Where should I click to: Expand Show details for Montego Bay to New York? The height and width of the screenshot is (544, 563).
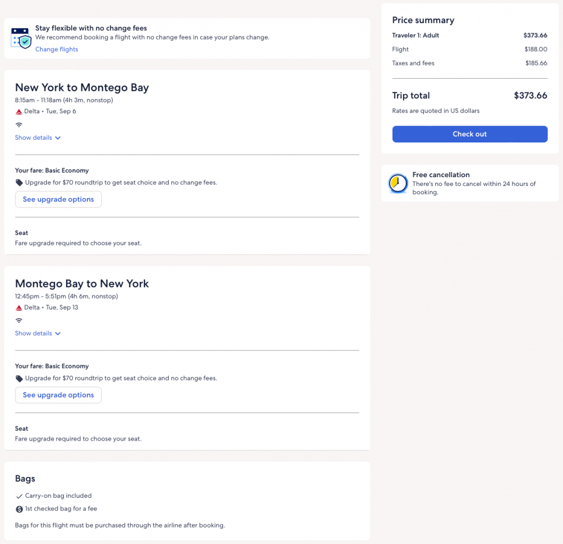[x=37, y=333]
